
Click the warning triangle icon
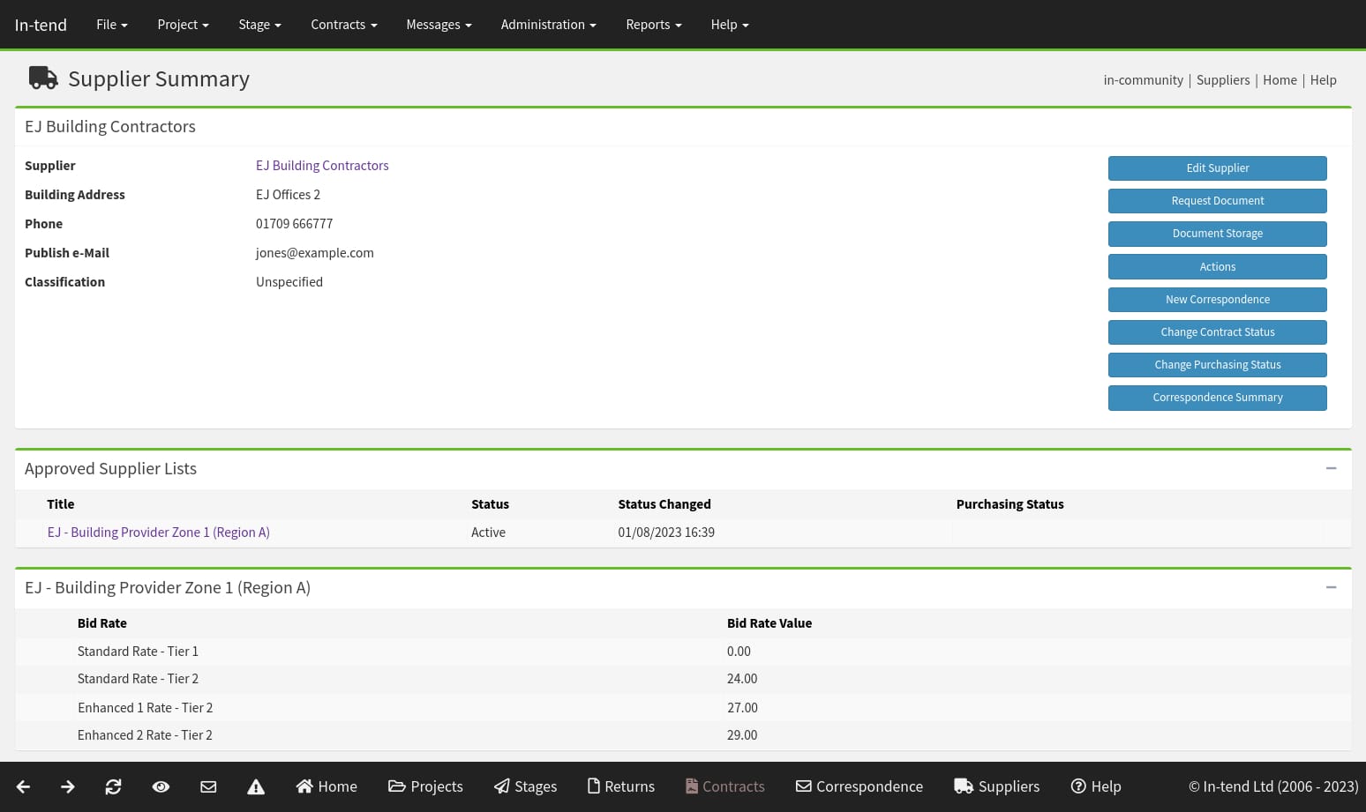[x=256, y=786]
